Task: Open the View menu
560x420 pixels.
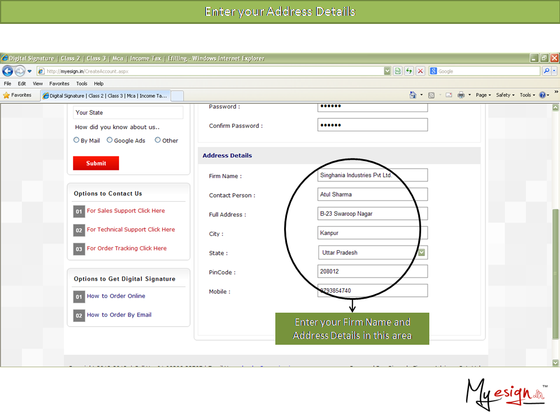Action: [37, 83]
